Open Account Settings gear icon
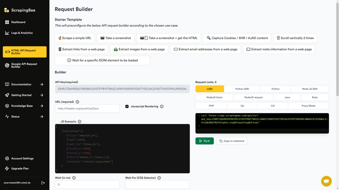 click(7, 158)
